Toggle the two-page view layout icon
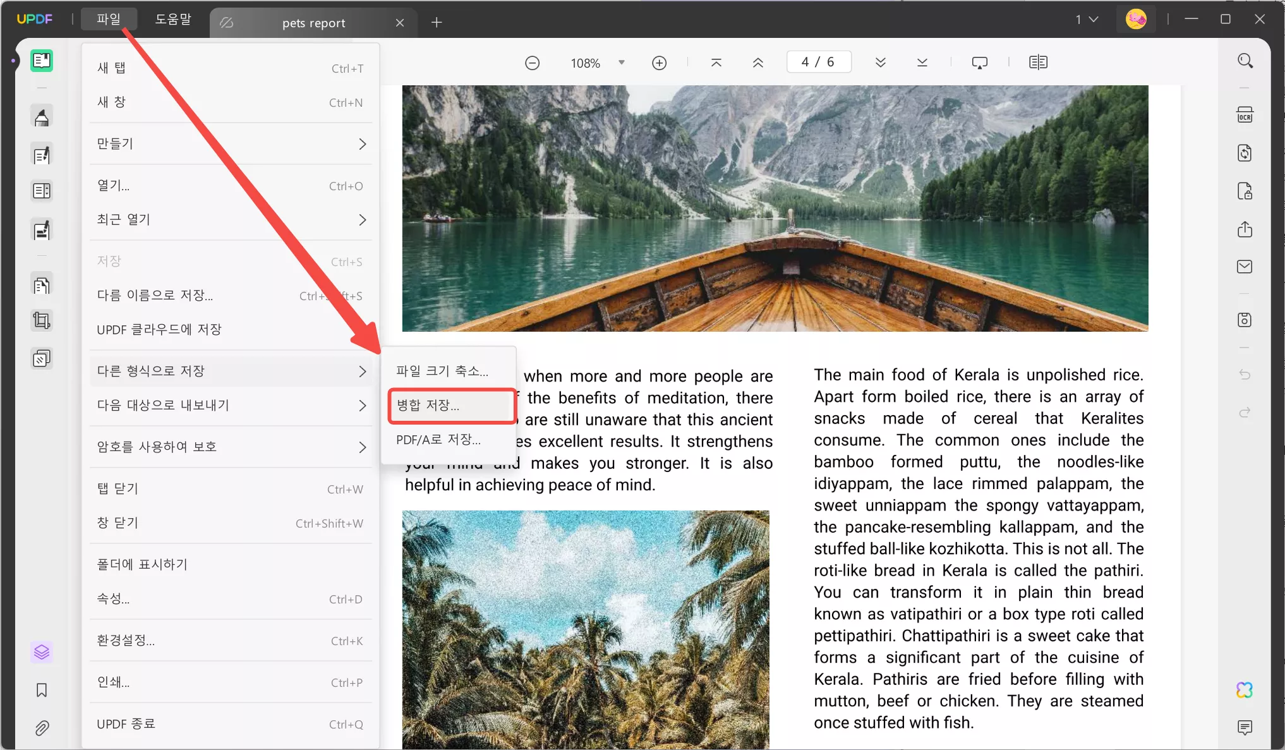Viewport: 1285px width, 750px height. (1038, 63)
